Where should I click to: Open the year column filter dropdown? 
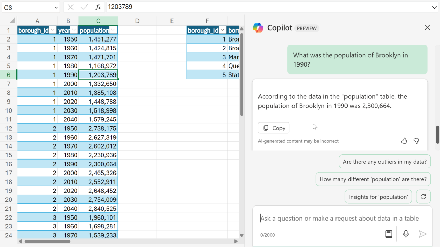[74, 30]
